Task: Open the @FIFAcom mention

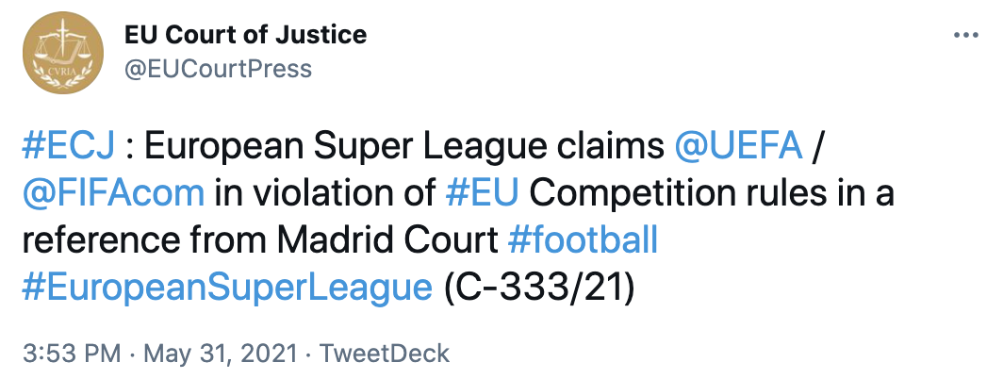Action: (112, 192)
